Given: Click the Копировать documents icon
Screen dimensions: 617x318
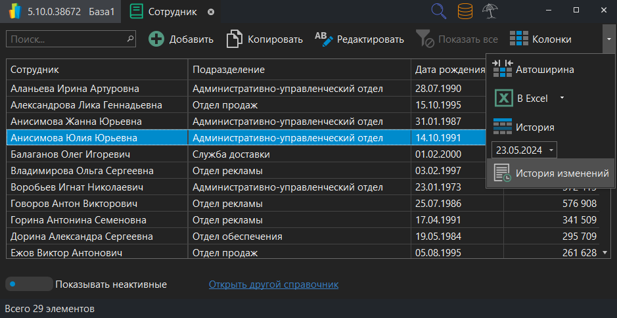Looking at the screenshot, I should click(235, 39).
